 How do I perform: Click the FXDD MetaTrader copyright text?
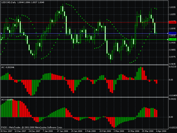tap(32, 127)
